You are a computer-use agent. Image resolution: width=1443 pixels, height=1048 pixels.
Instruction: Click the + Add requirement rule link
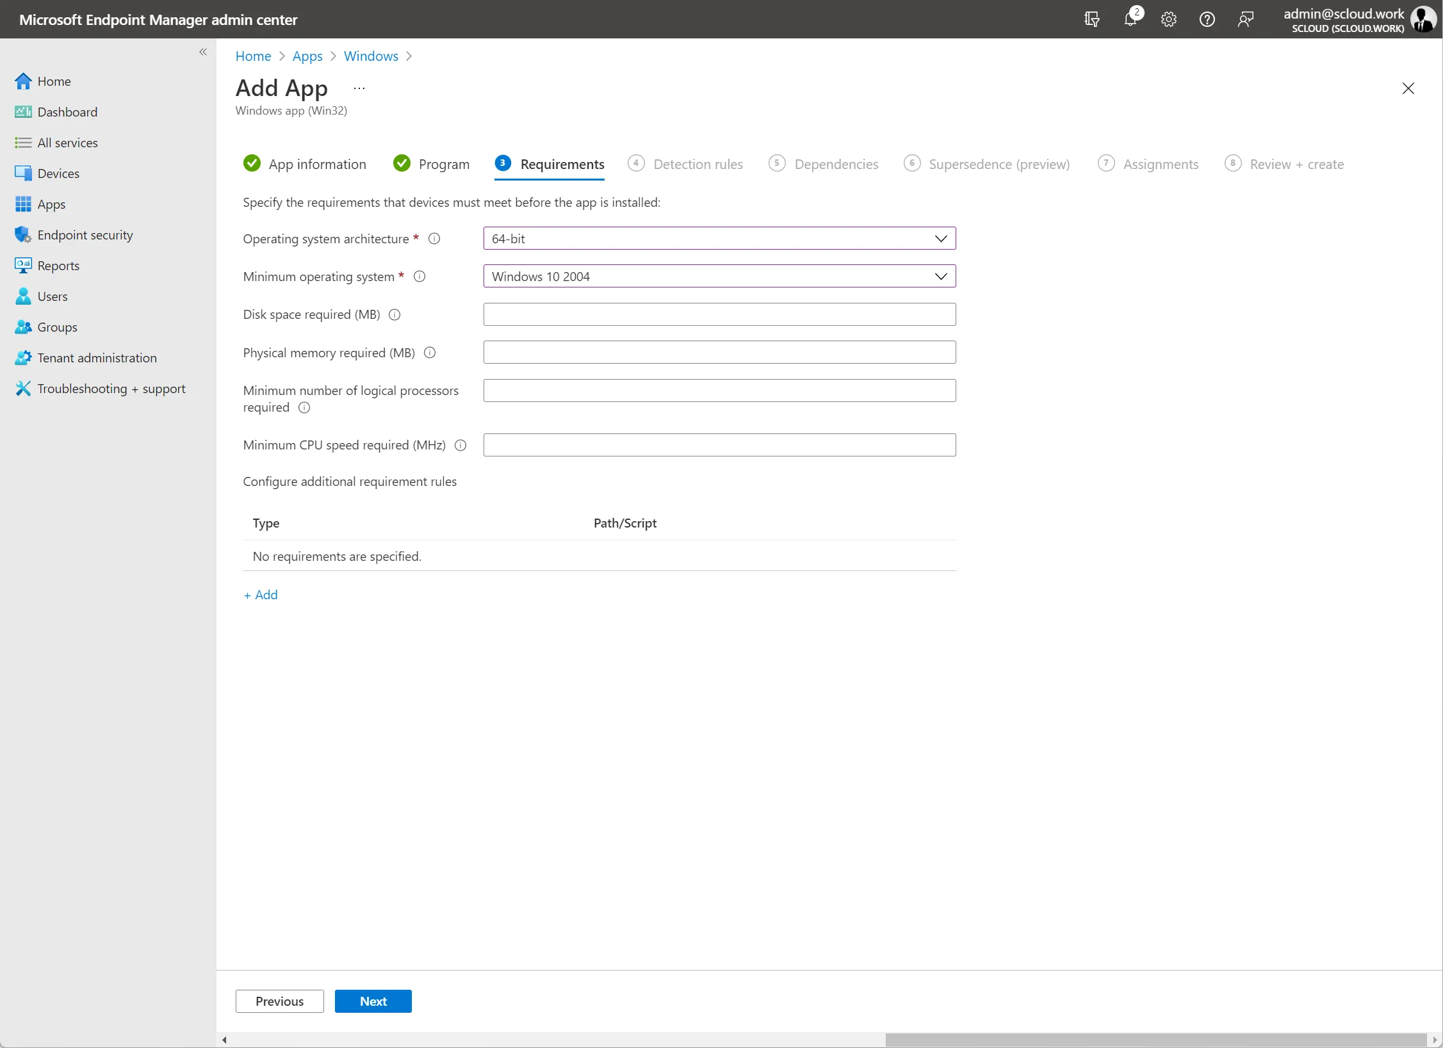261,595
